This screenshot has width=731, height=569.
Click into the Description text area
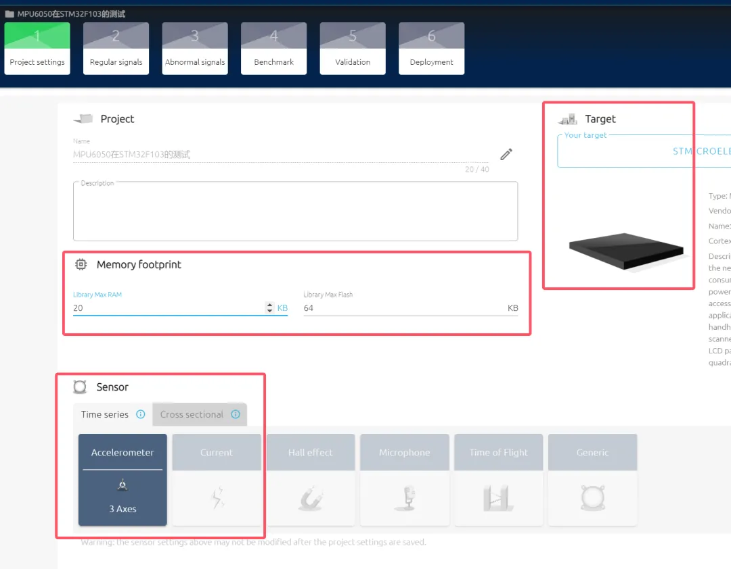295,213
